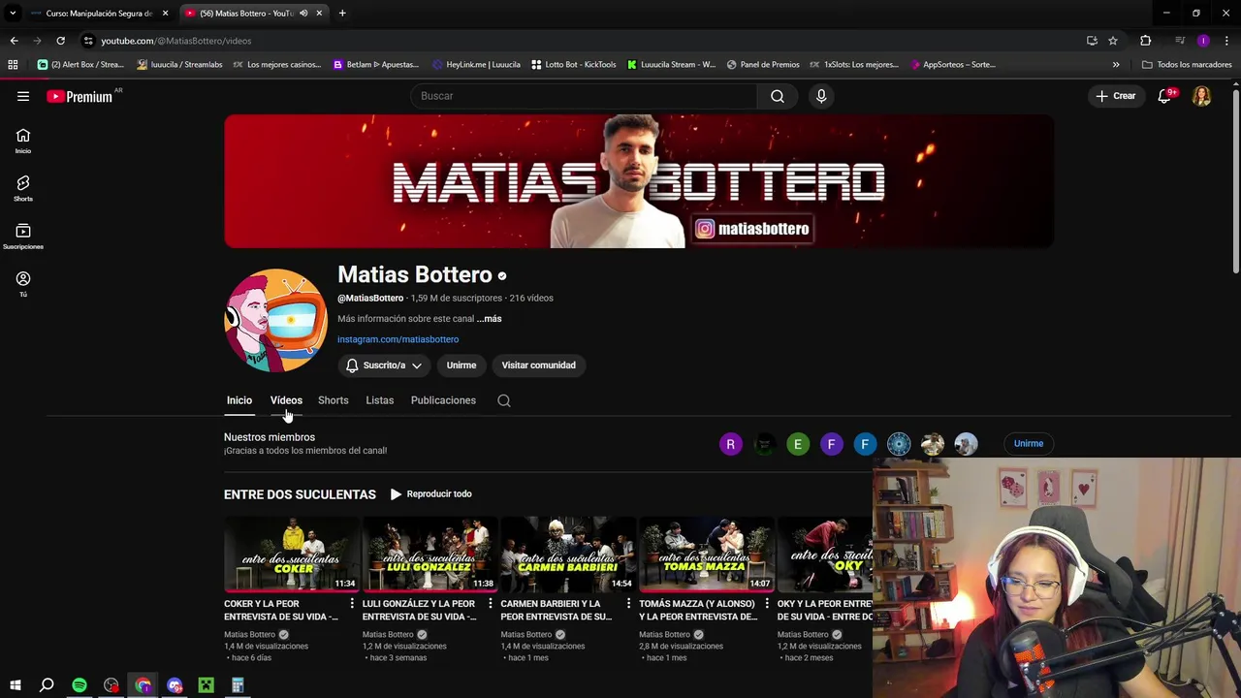Click the page vertical scrollbar
1241x698 pixels.
[1235, 184]
